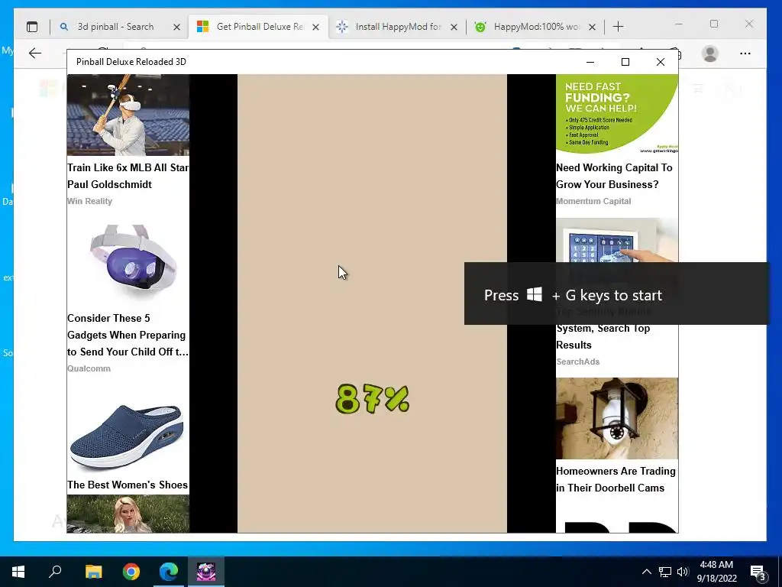
Task: Maximize the Edge browser window
Action: [714, 24]
